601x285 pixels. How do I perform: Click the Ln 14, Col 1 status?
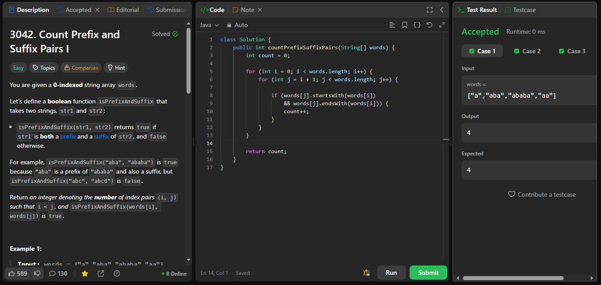tap(214, 273)
